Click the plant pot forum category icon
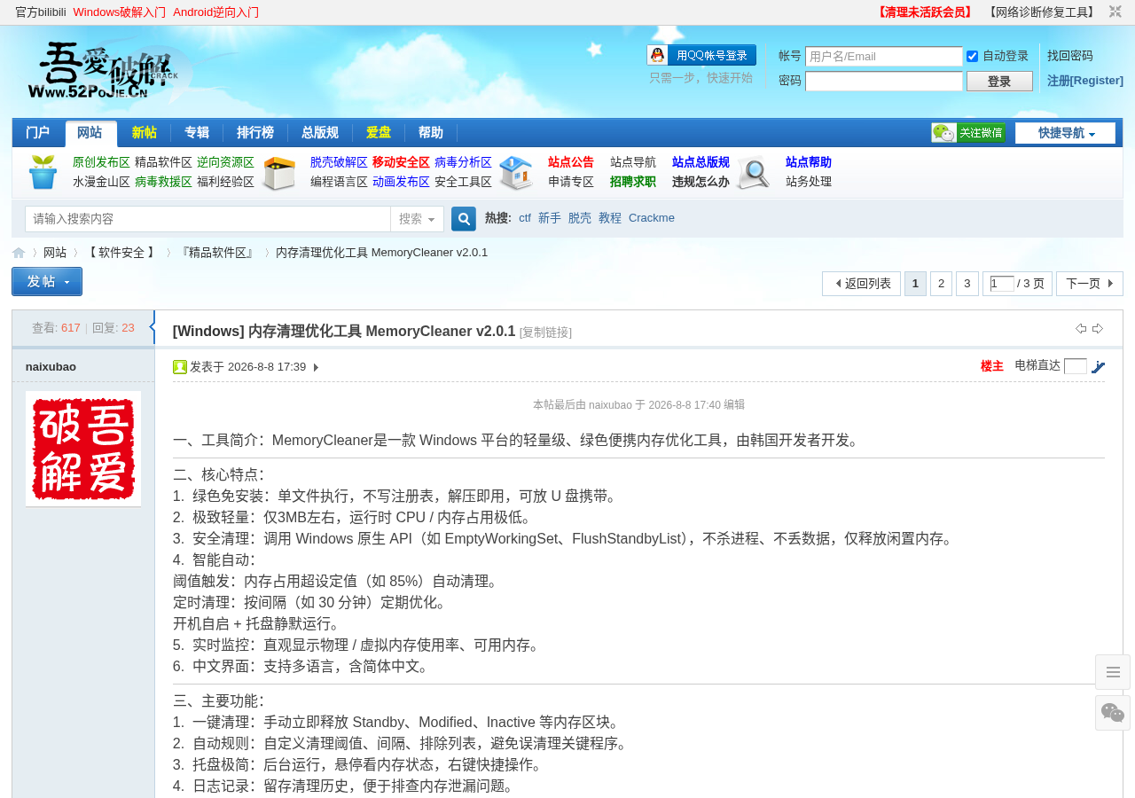This screenshot has width=1135, height=798. (x=43, y=172)
